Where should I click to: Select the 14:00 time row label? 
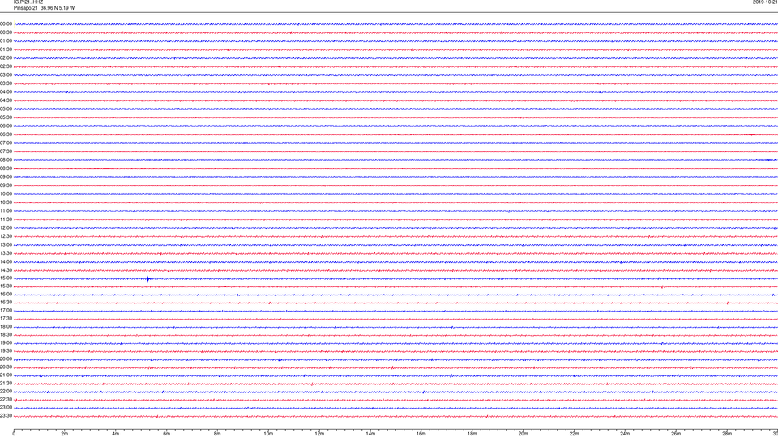click(x=6, y=261)
